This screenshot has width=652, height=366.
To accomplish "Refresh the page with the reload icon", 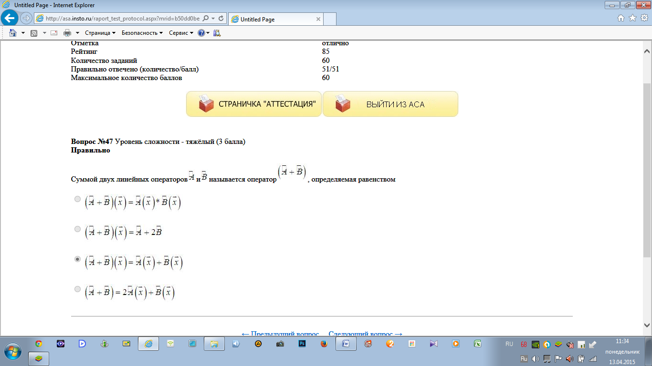I will [221, 19].
